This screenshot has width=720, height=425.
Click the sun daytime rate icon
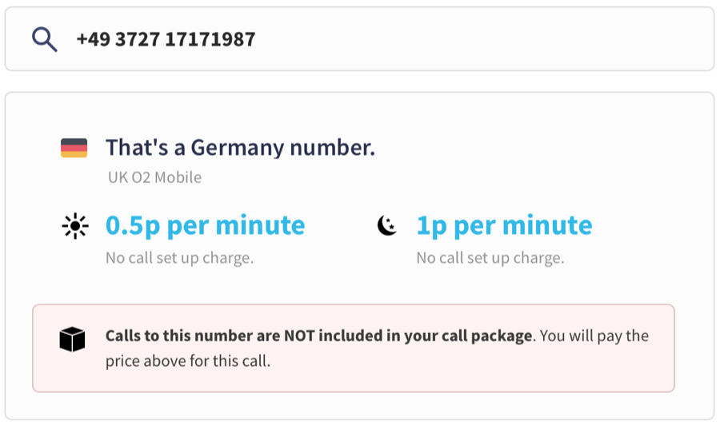click(x=75, y=226)
